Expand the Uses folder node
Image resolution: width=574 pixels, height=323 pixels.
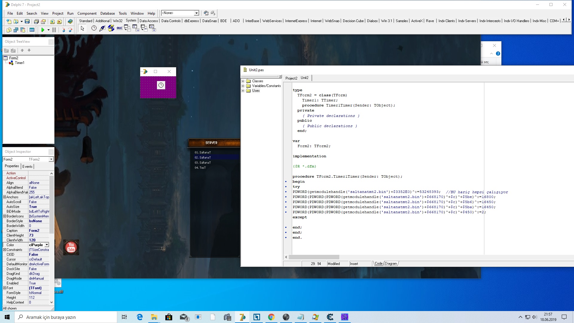243,91
